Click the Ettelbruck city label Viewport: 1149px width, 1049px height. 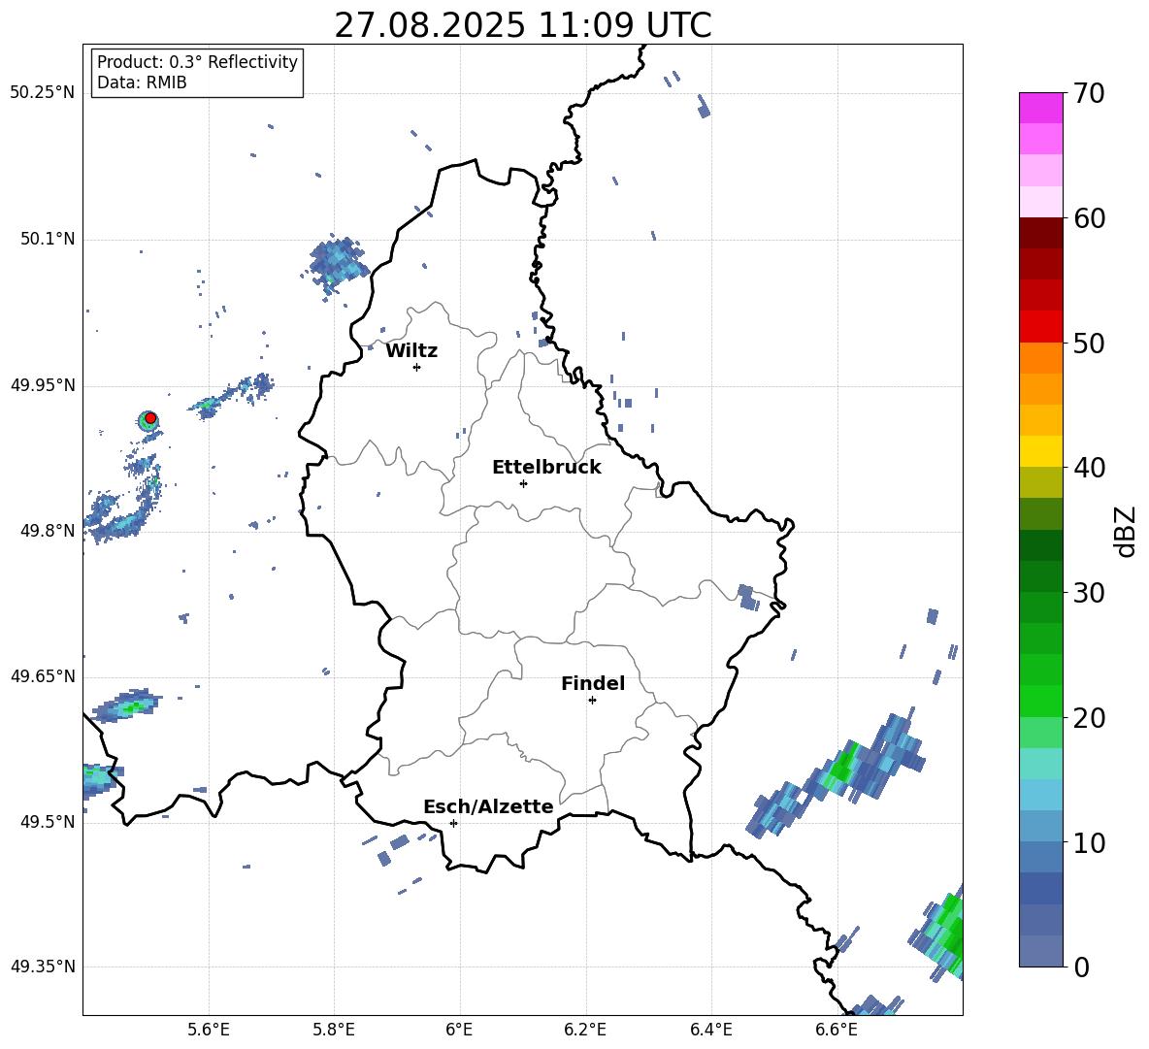pos(546,468)
